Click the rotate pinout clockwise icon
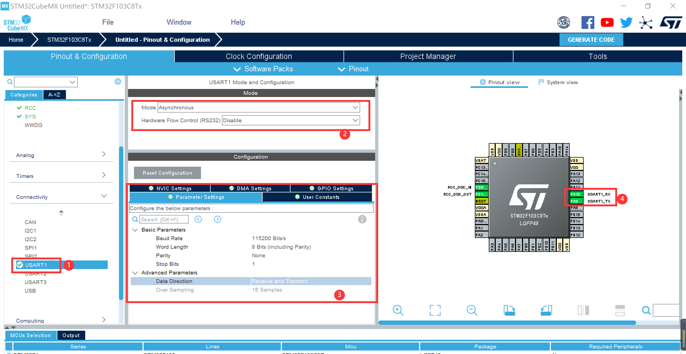Image resolution: width=686 pixels, height=354 pixels. pos(509,310)
